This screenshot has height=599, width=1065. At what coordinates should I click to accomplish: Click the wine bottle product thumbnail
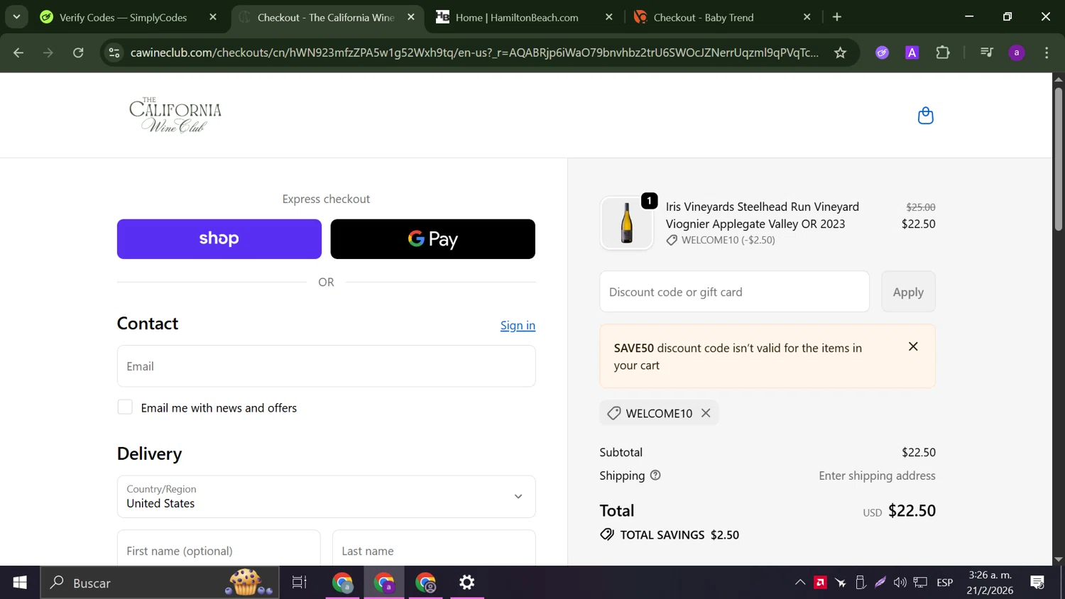(626, 224)
